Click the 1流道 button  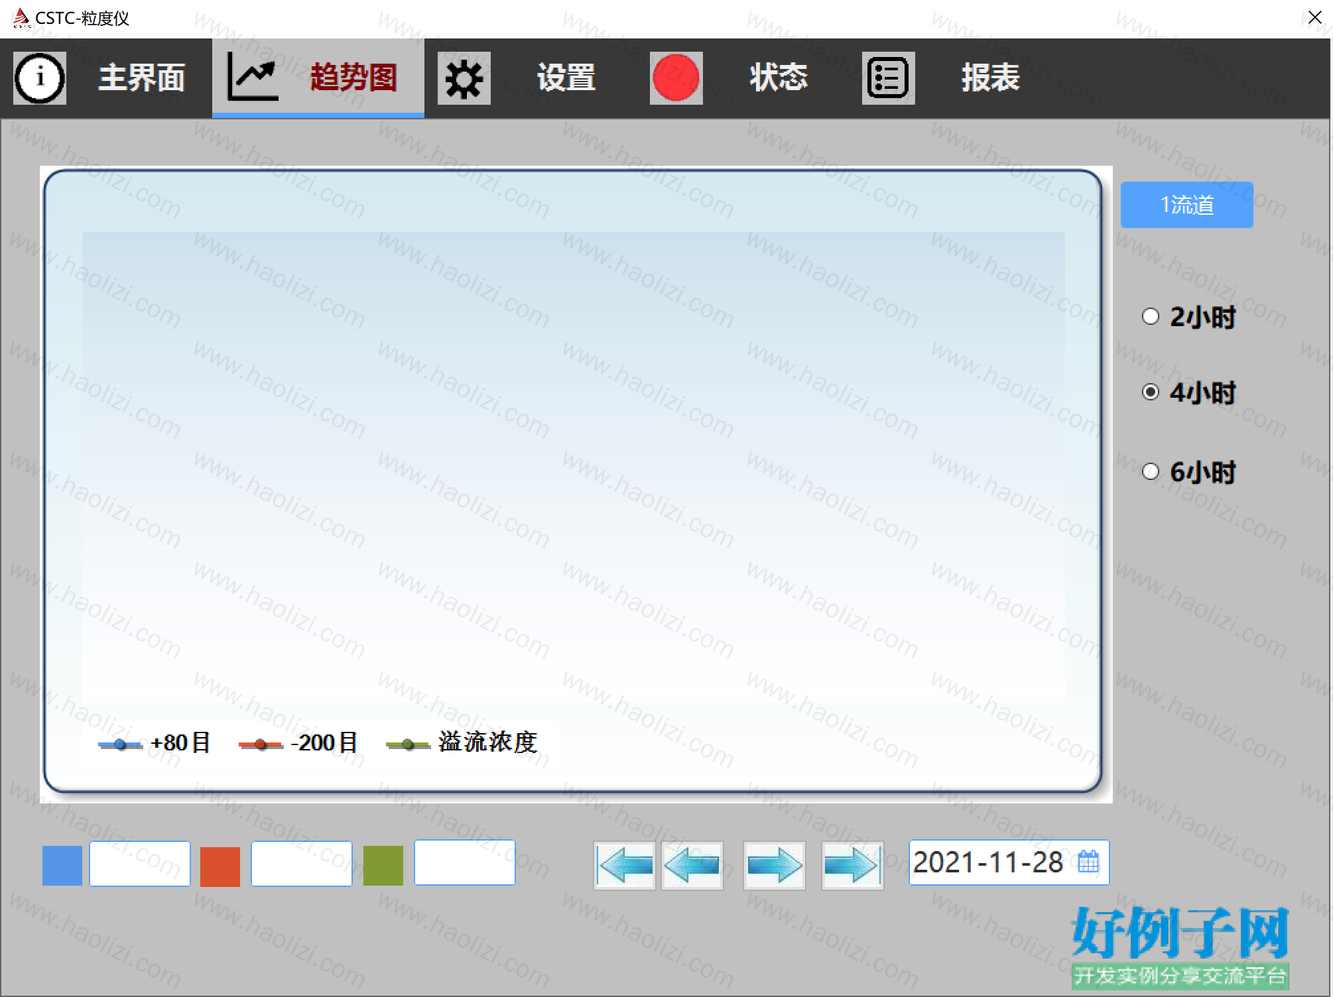[x=1187, y=205]
